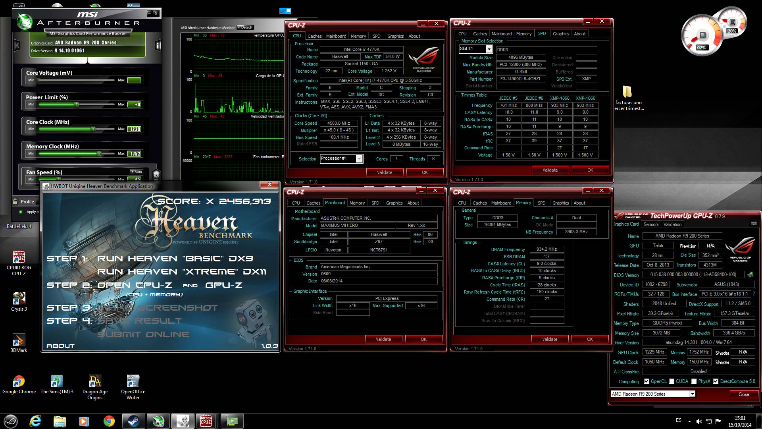Click the profile lock icon in Afterburner
This screenshot has height=429, width=762.
15,201
